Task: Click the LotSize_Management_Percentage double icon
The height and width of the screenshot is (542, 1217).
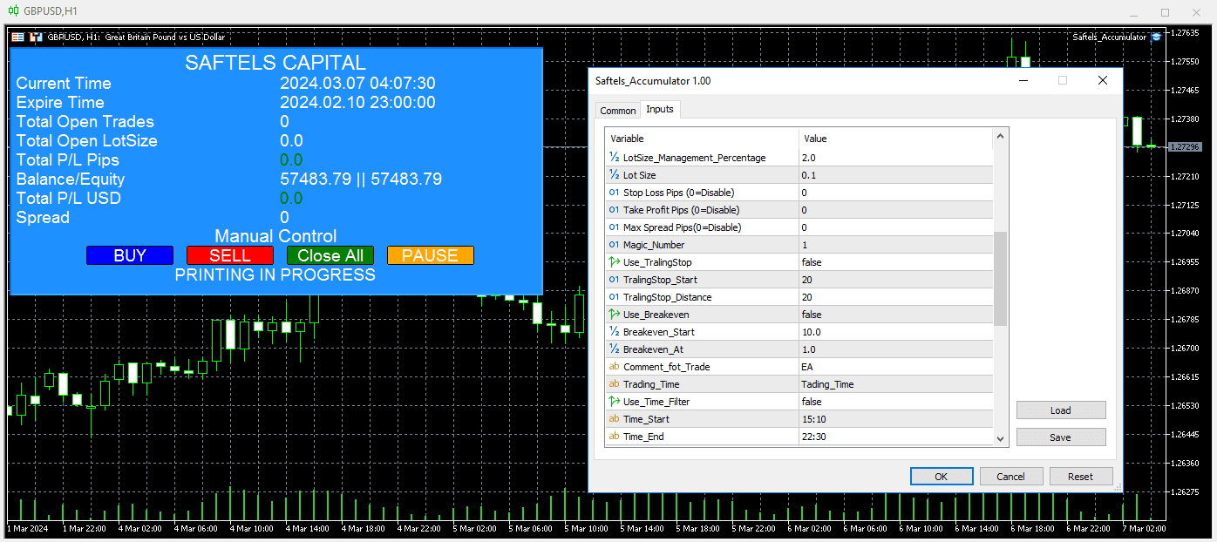Action: 614,158
